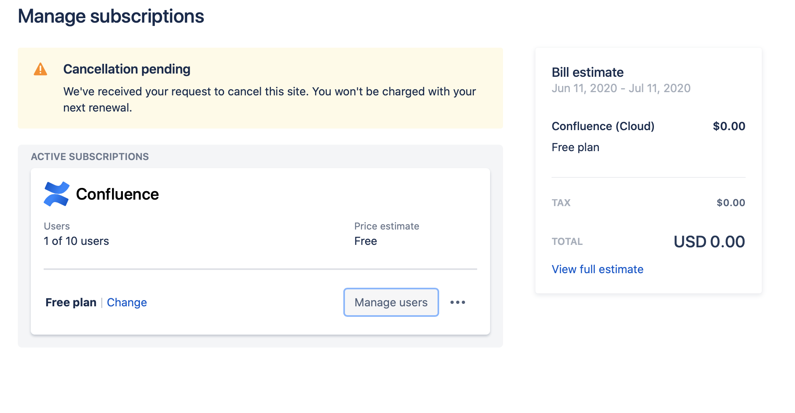The height and width of the screenshot is (413, 795).
Task: Click the Price estimate 'Free' value
Action: point(365,240)
